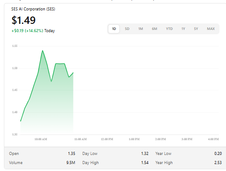This screenshot has height=171, width=226.
Task: Click the +$0.19 (+14.62%) change value
Action: pos(27,31)
